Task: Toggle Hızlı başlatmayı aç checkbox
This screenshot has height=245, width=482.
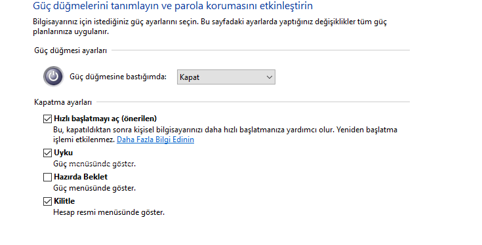Action: [47, 119]
